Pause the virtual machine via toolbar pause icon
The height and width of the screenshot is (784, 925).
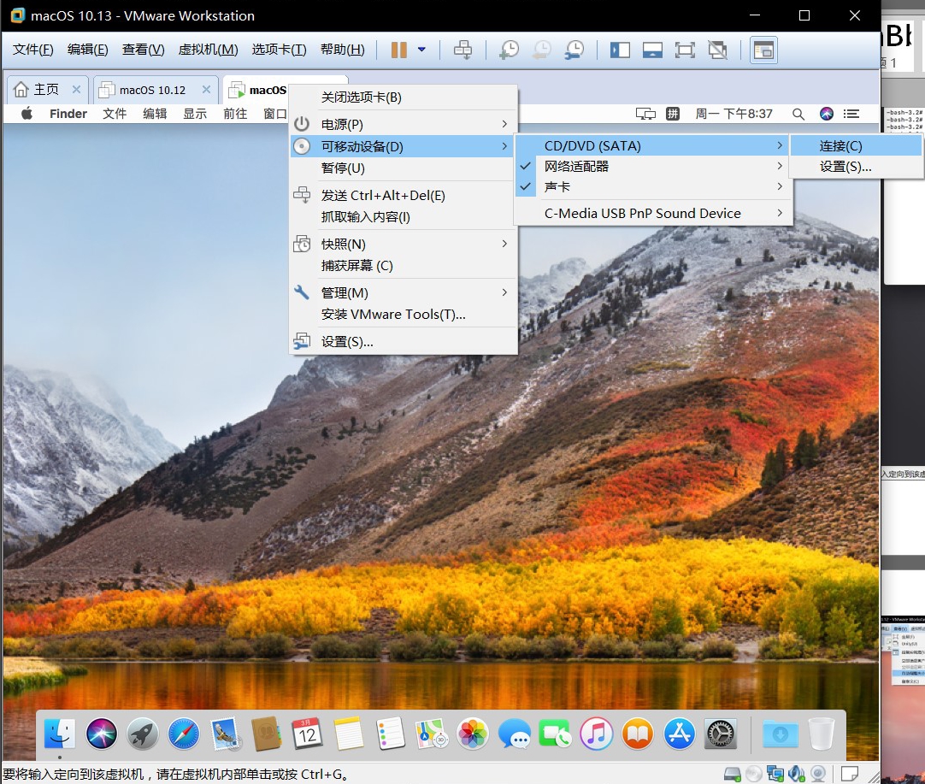[x=398, y=50]
